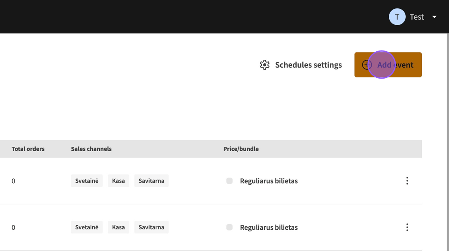Image resolution: width=449 pixels, height=251 pixels.
Task: Toggle the first Reguliarus bilietas checkbox
Action: click(229, 181)
